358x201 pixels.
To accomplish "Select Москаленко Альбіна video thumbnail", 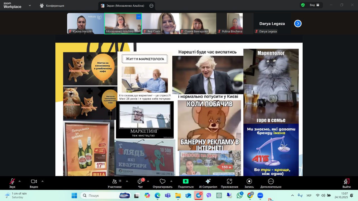I will point(123,23).
